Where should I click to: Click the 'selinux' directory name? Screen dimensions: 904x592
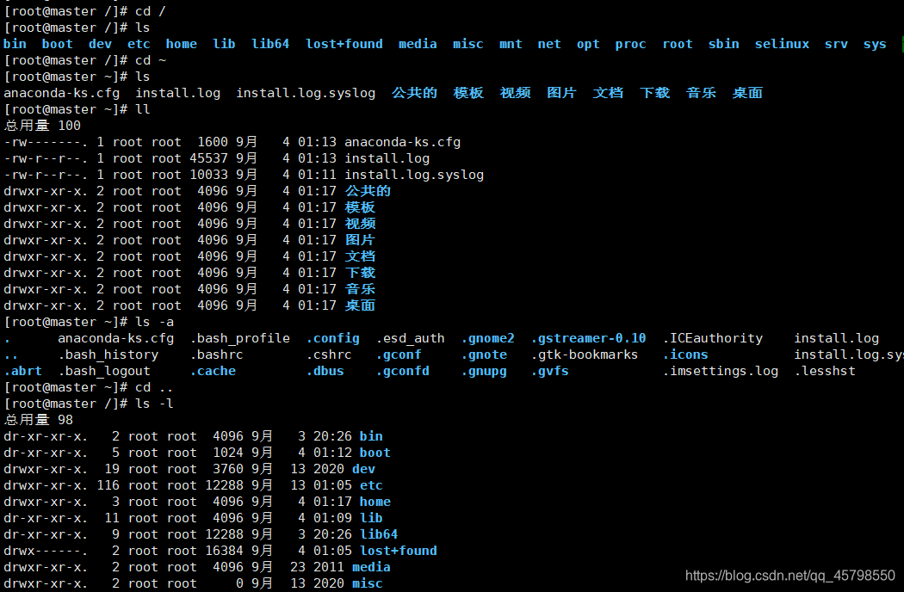(x=782, y=44)
